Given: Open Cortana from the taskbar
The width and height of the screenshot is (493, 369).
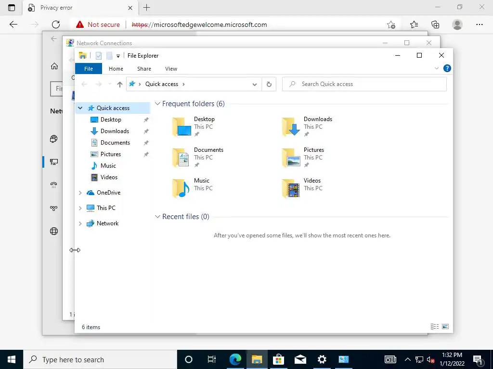Looking at the screenshot, I should point(188,359).
